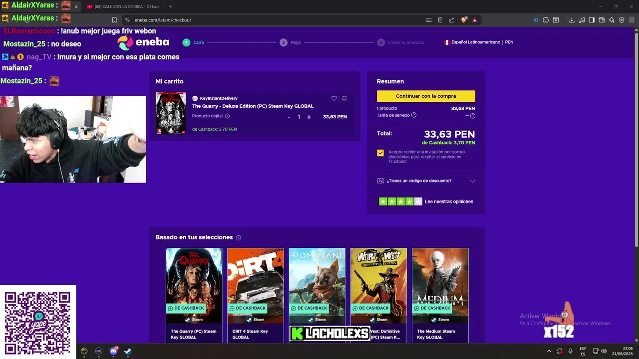The width and height of the screenshot is (639, 359).
Task: Open the share icon in the address bar
Action: (452, 20)
